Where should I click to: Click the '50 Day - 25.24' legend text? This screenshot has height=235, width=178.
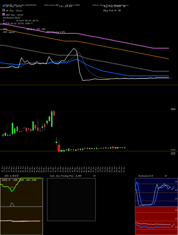coord(14,11)
